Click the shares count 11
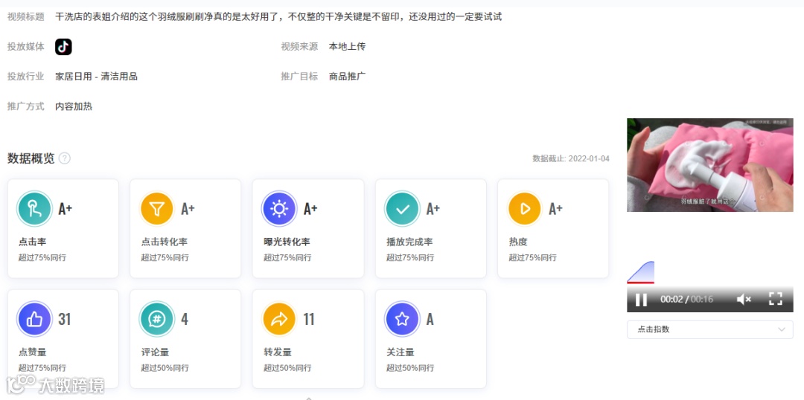Image resolution: width=804 pixels, height=400 pixels. [309, 320]
